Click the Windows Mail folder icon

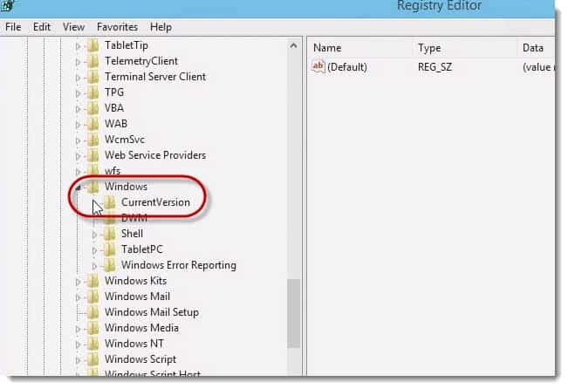click(x=93, y=297)
